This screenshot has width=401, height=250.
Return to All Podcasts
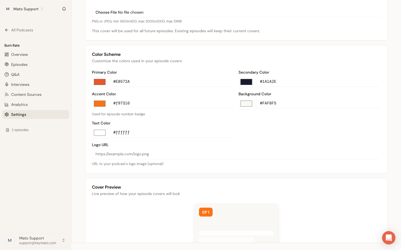point(22,30)
